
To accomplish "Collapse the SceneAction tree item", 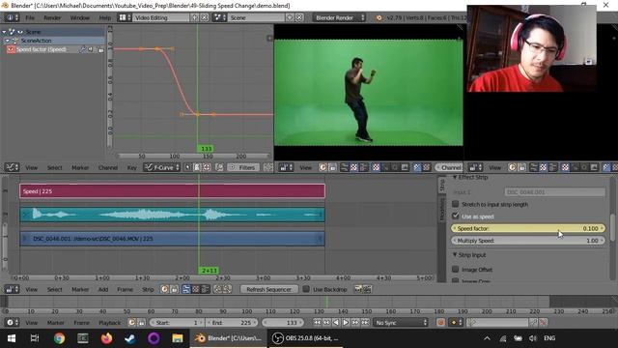I will [7, 41].
